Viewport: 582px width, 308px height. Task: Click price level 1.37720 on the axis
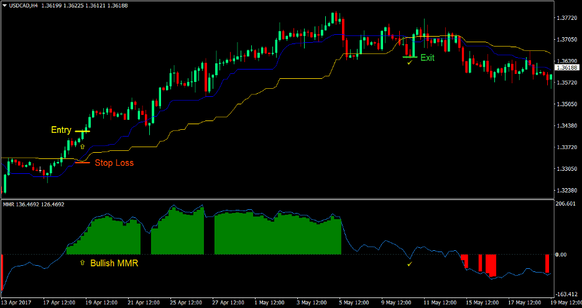point(567,18)
